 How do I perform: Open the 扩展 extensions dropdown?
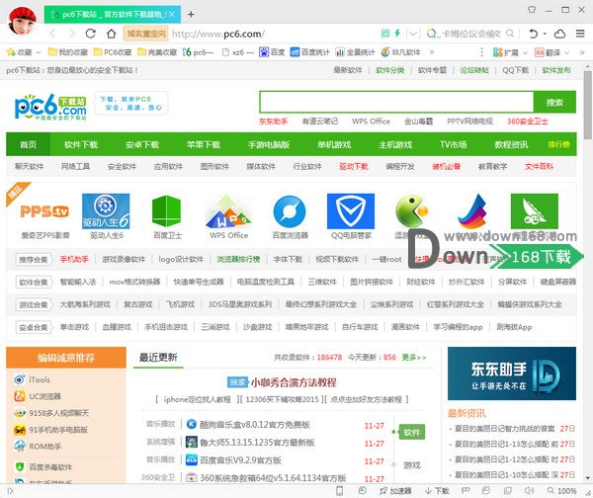click(x=510, y=52)
